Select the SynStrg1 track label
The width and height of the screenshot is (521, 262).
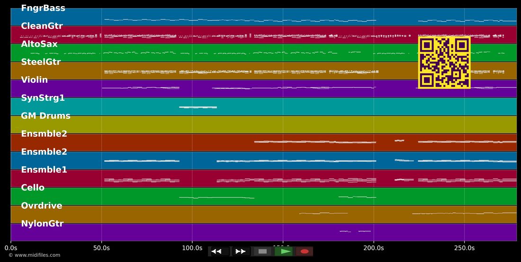click(43, 98)
